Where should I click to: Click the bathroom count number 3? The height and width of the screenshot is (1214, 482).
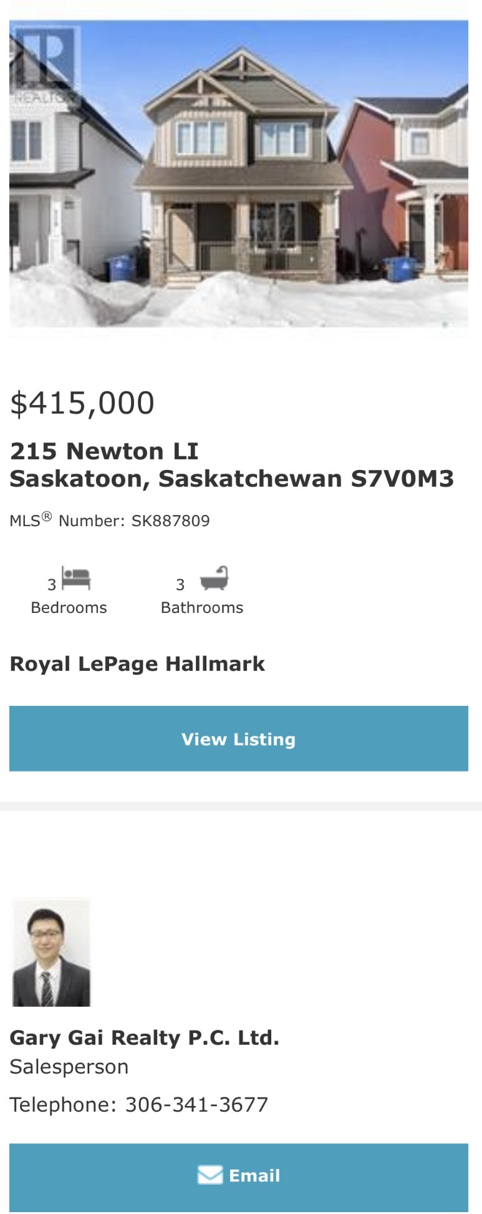pos(180,585)
